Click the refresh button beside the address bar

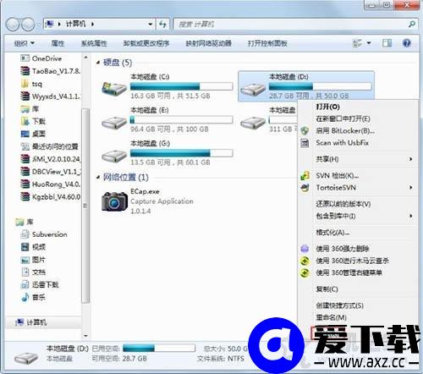click(x=162, y=25)
